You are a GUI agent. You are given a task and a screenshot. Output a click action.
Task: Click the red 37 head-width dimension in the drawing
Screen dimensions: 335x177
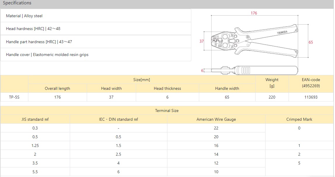point(202,41)
